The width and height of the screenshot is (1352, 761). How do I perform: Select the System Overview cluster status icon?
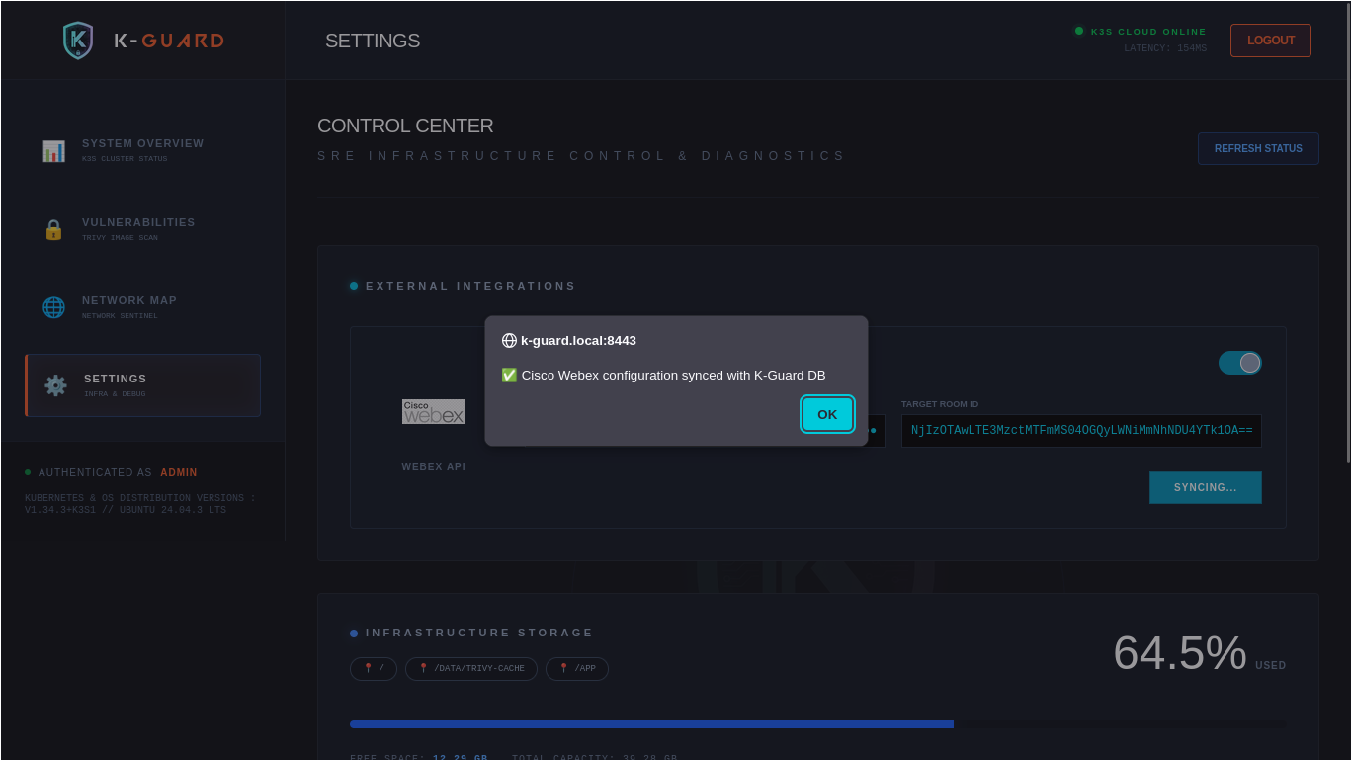pos(53,150)
